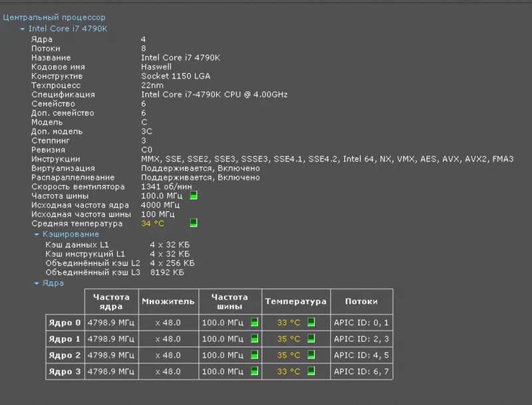Click the Распараллеливание label
The width and height of the screenshot is (532, 405).
(x=73, y=178)
